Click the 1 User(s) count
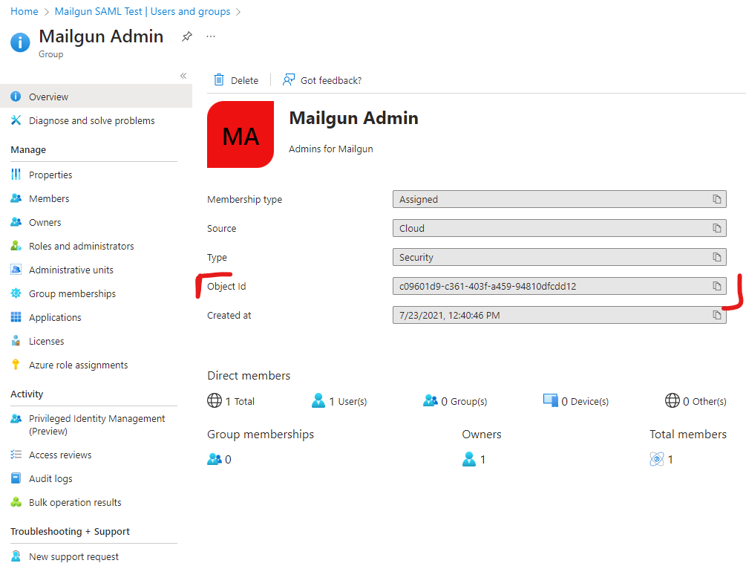Screen dimensions: 746x566 click(339, 401)
